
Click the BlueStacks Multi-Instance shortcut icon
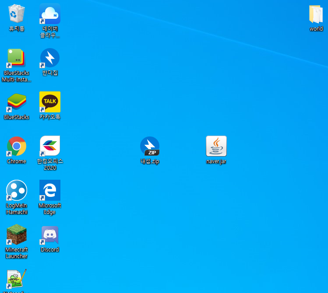coord(16,58)
